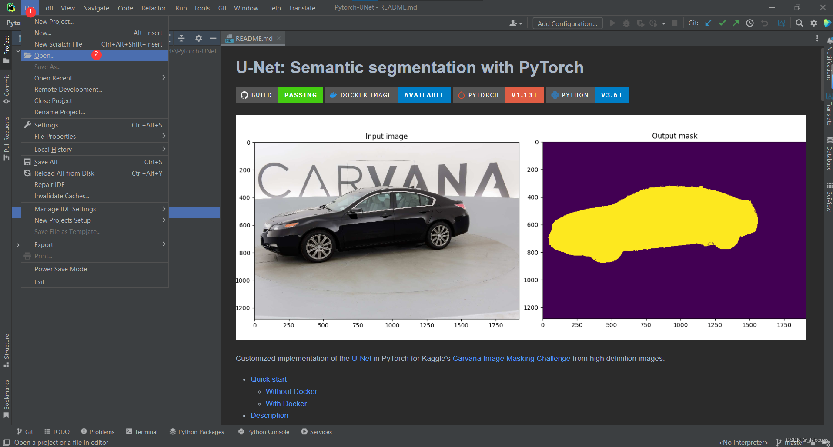833x447 pixels.
Task: Open Search Everywhere magnifier icon
Action: 799,23
